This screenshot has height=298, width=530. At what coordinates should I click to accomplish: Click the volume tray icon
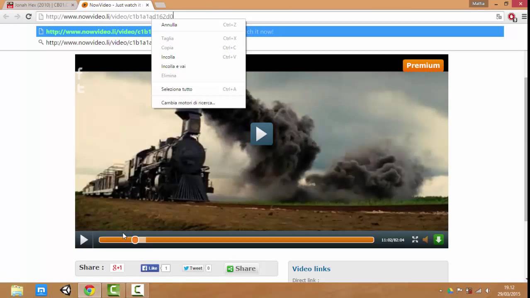tap(488, 291)
